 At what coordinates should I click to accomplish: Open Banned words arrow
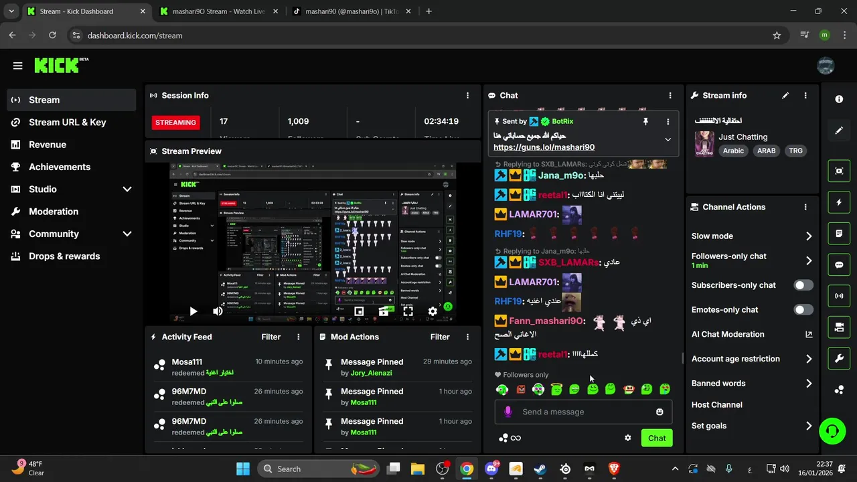(808, 384)
